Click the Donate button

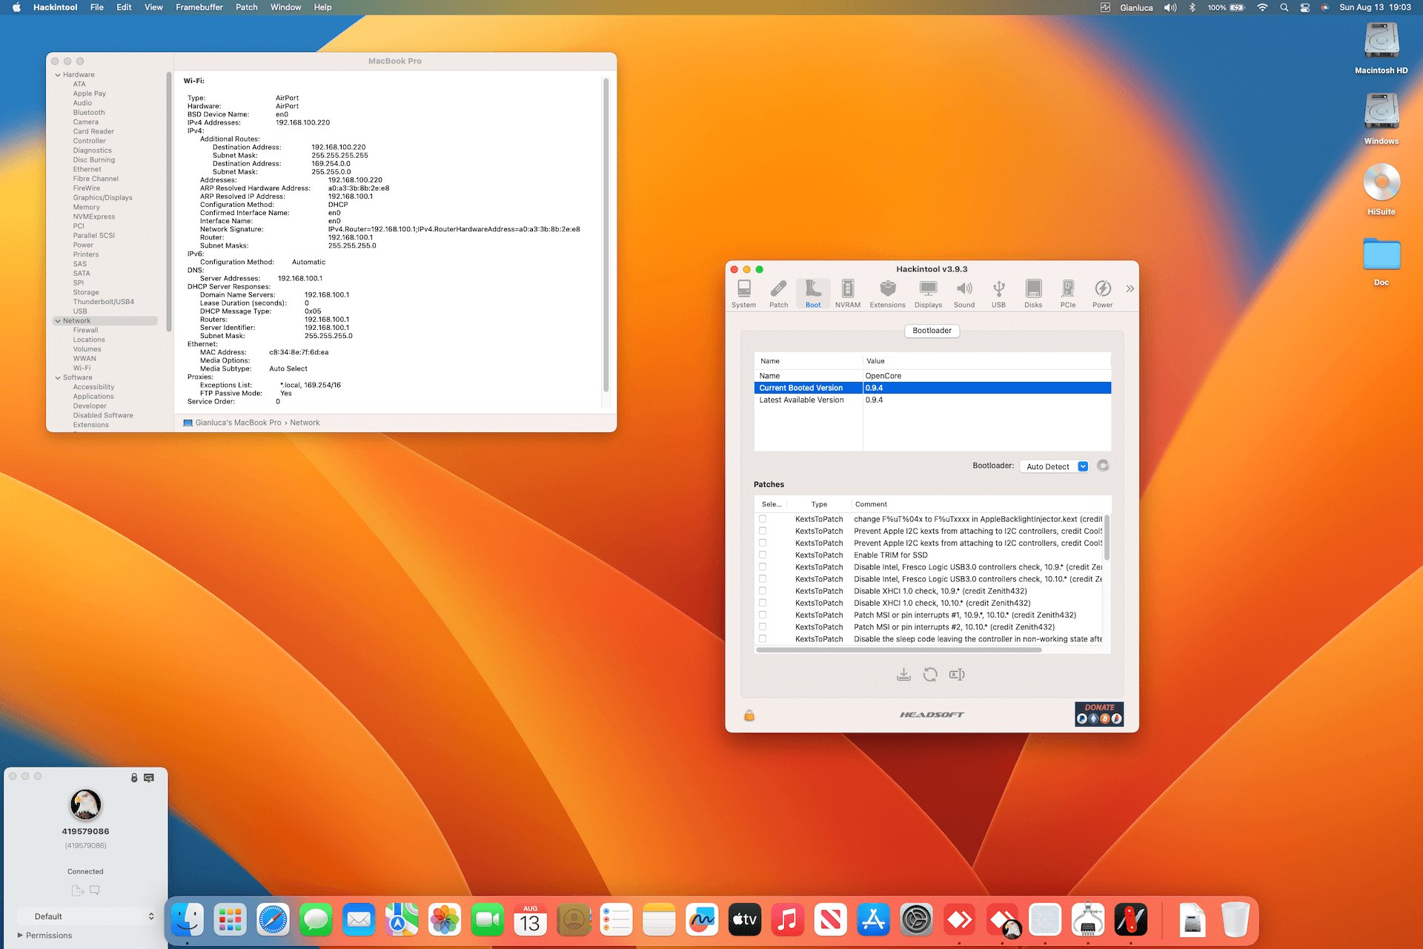1098,714
